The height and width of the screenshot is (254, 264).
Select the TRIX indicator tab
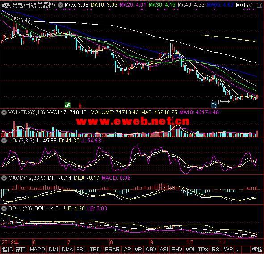click(x=96, y=250)
